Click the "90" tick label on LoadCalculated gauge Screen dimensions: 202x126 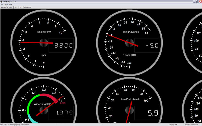point(141,94)
